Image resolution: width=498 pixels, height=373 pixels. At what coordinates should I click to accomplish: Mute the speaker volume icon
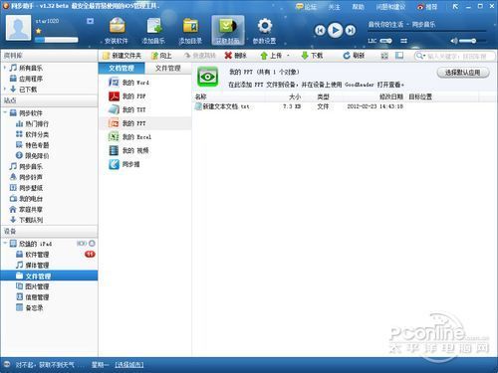(x=453, y=41)
